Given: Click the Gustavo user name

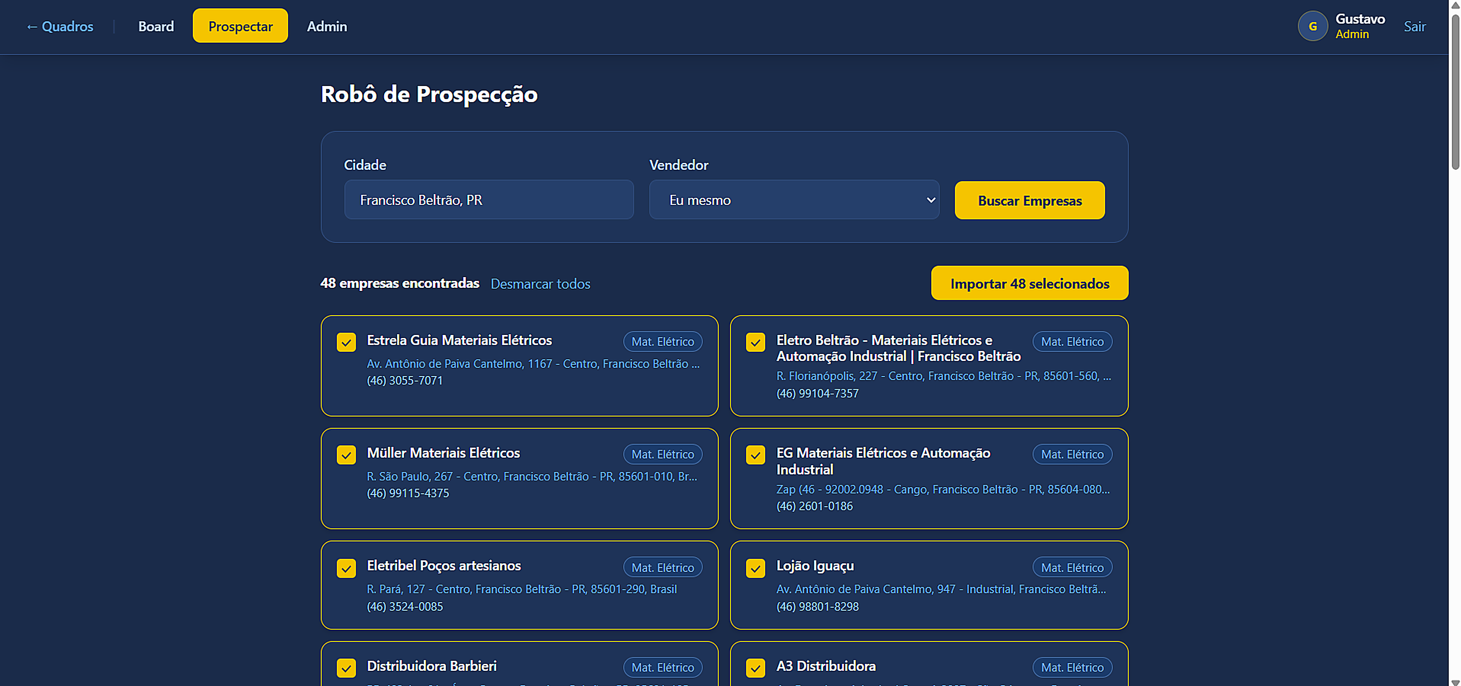Looking at the screenshot, I should point(1360,19).
